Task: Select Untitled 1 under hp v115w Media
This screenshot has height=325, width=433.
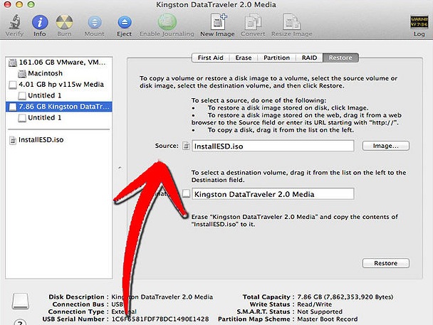Action: coord(58,95)
